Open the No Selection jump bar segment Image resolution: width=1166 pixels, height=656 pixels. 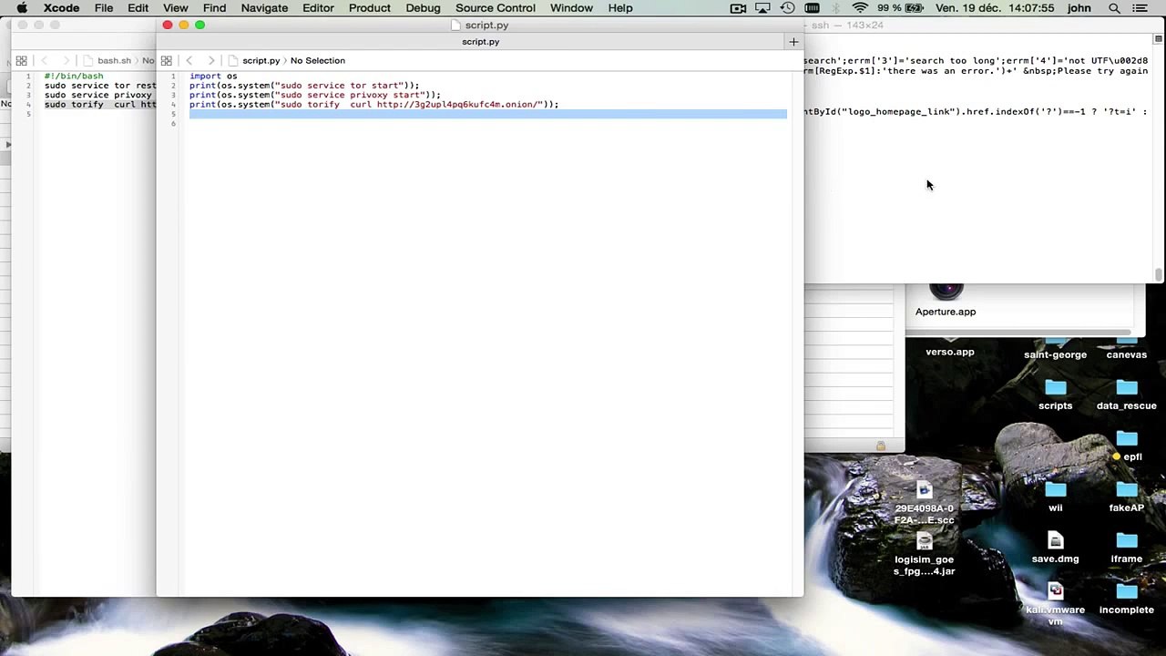tap(318, 60)
